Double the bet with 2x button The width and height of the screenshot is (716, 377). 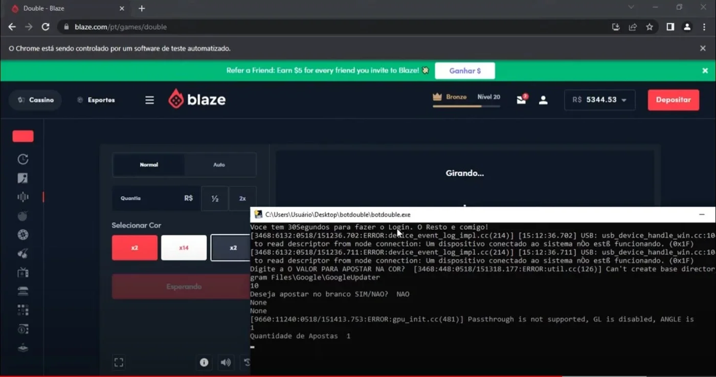coord(242,198)
